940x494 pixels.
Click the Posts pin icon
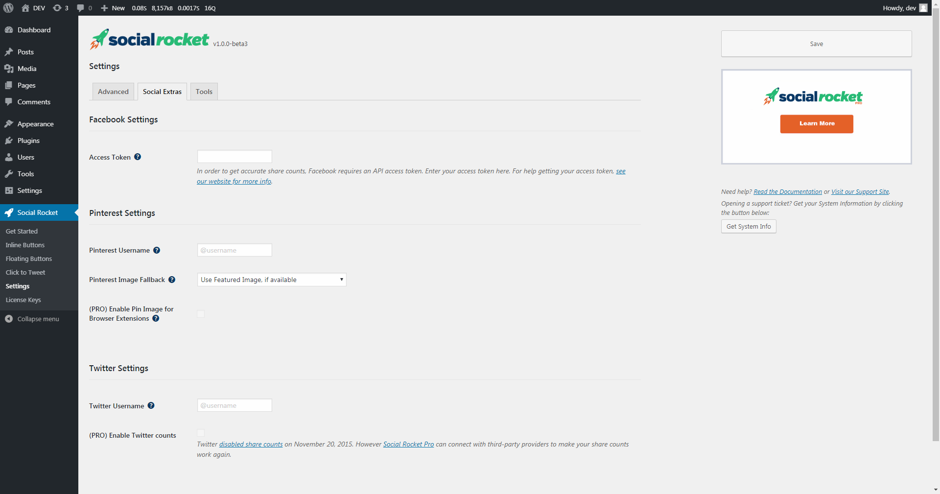click(x=9, y=52)
